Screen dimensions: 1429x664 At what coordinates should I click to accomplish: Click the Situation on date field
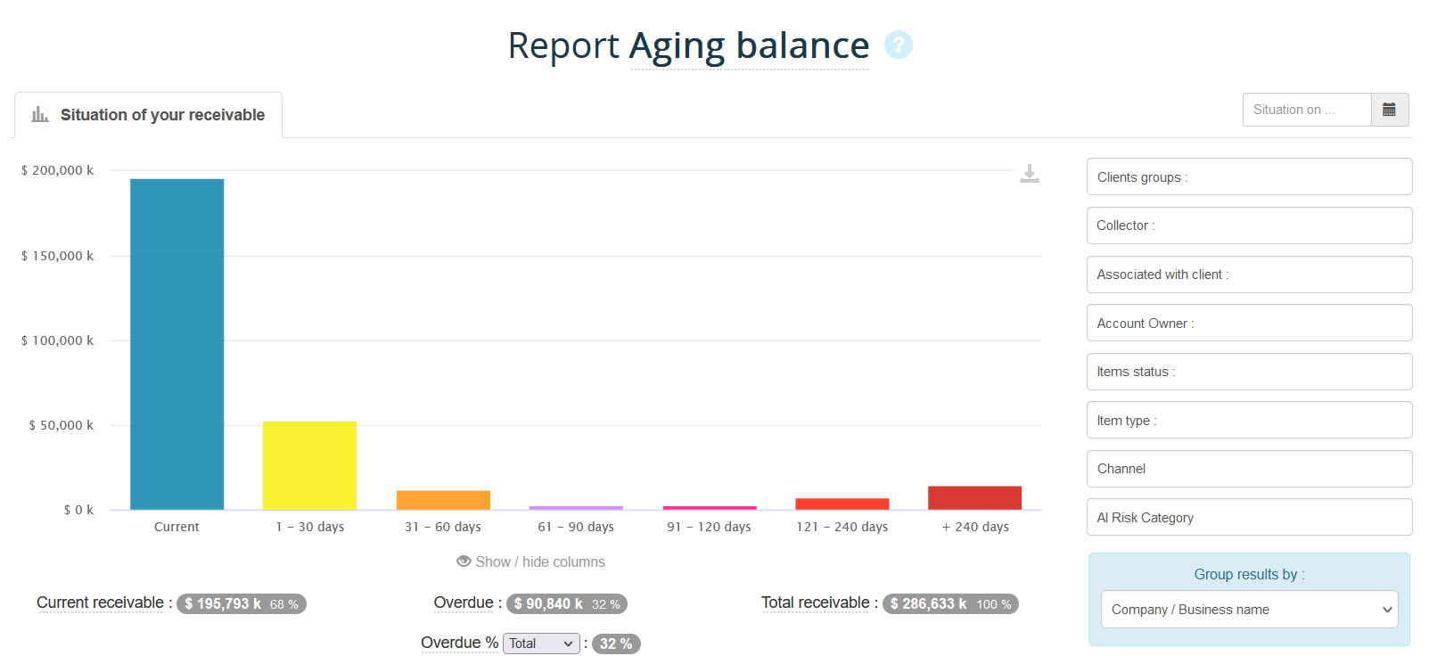click(x=1306, y=110)
